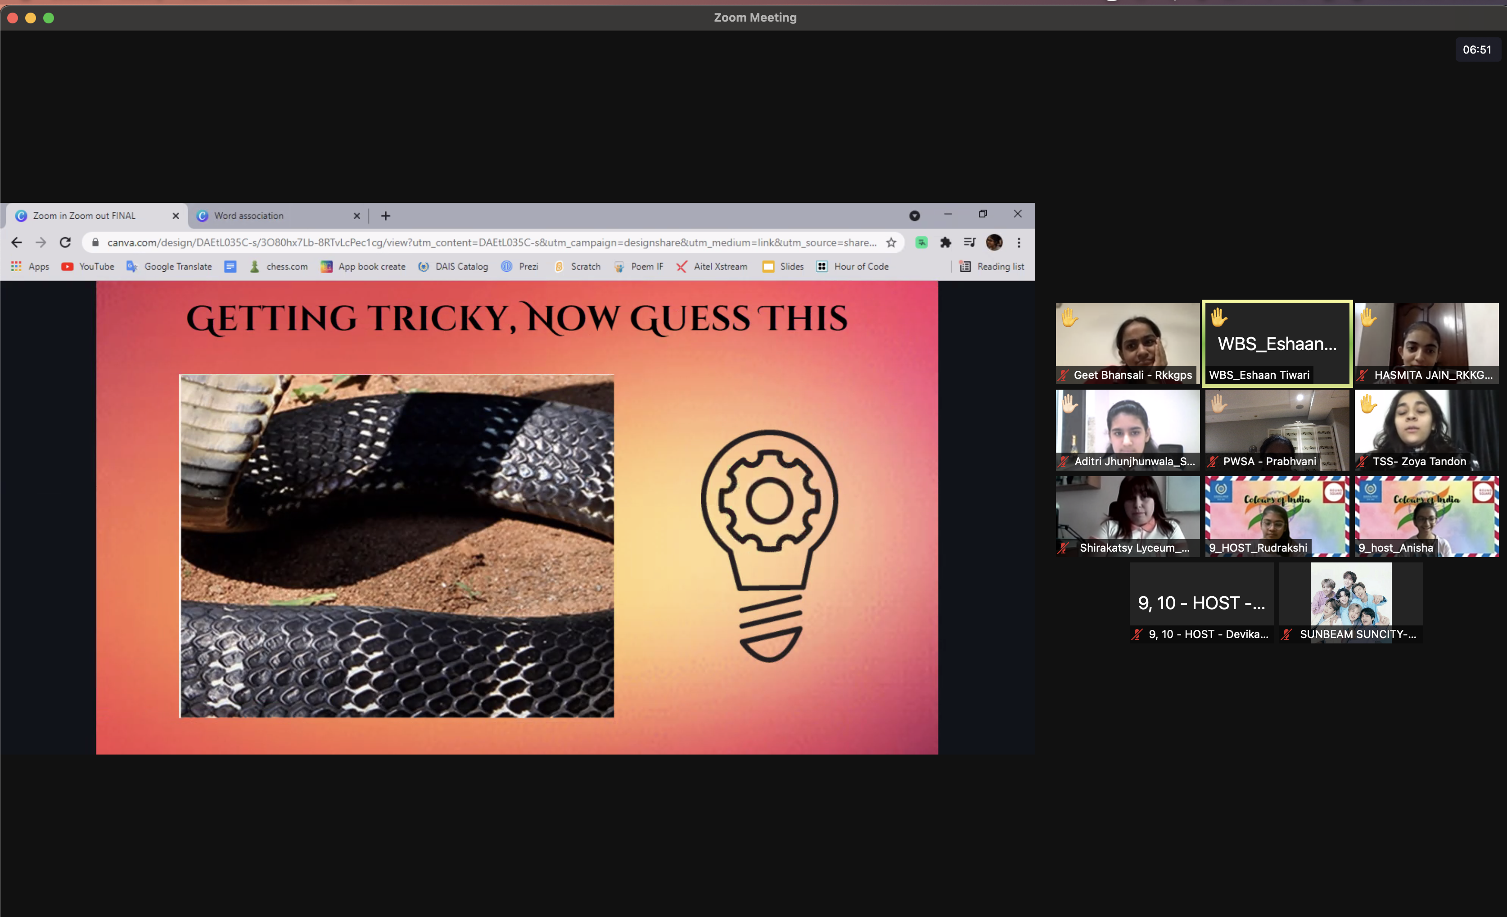Image resolution: width=1507 pixels, height=917 pixels.
Task: Click muted mic on SUNBEAM SUNCITY tile
Action: [x=1287, y=634]
